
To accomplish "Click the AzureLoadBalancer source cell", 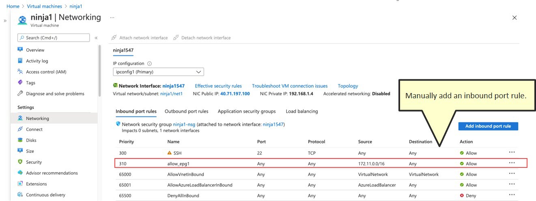I will click(x=377, y=185).
